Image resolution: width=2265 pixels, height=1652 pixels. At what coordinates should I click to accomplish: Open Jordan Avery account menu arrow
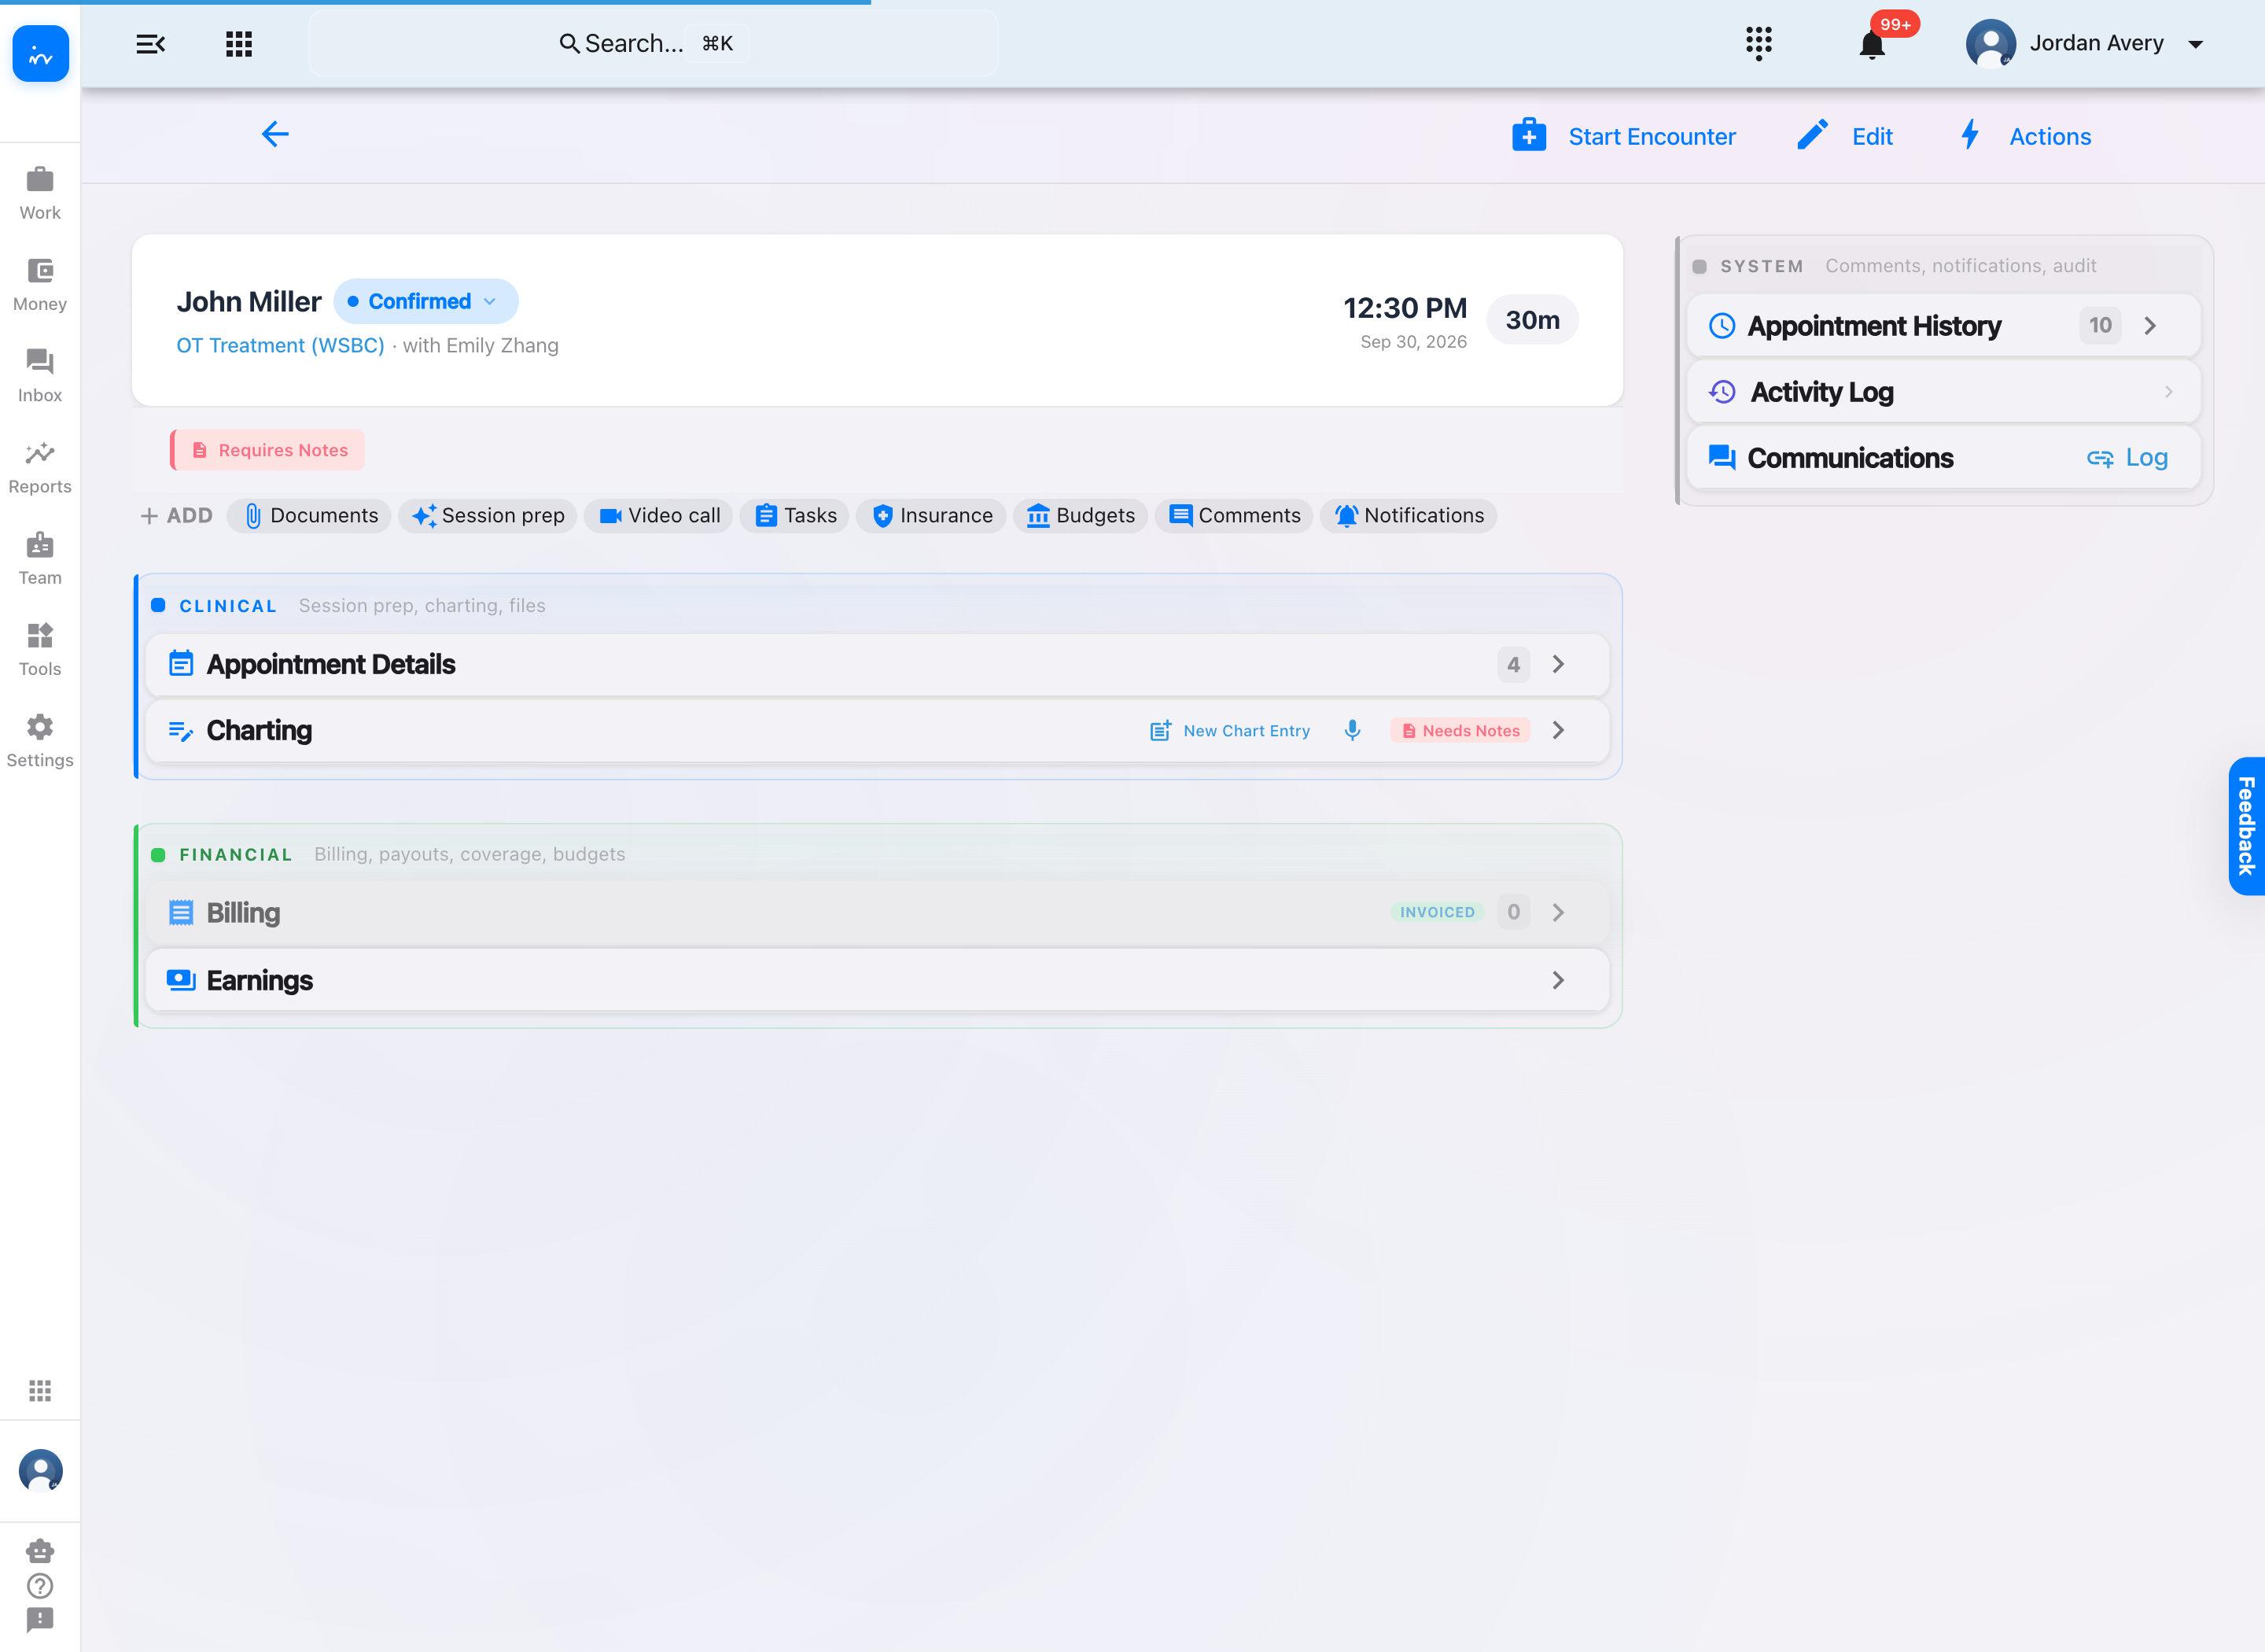(2196, 44)
